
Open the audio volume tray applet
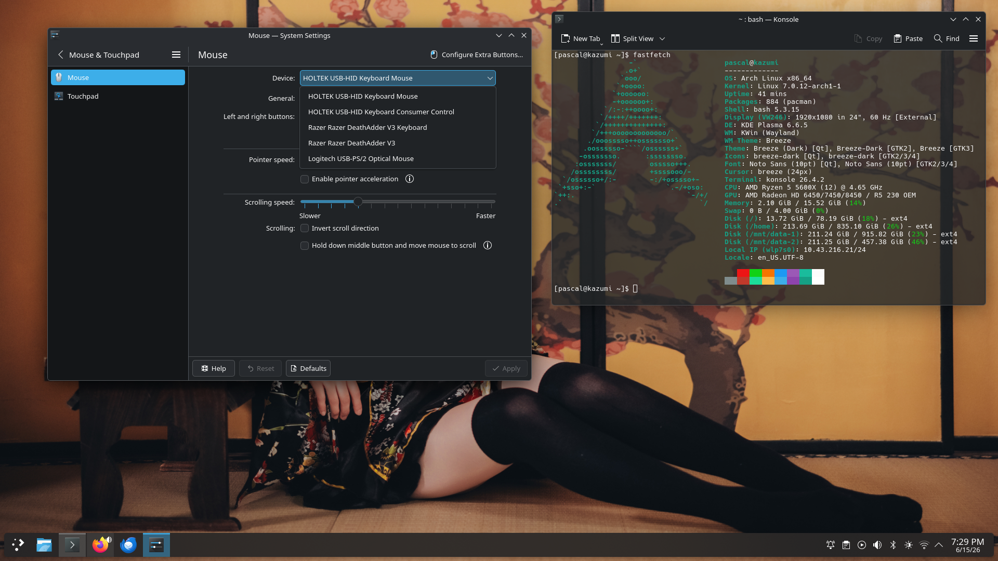pos(877,545)
